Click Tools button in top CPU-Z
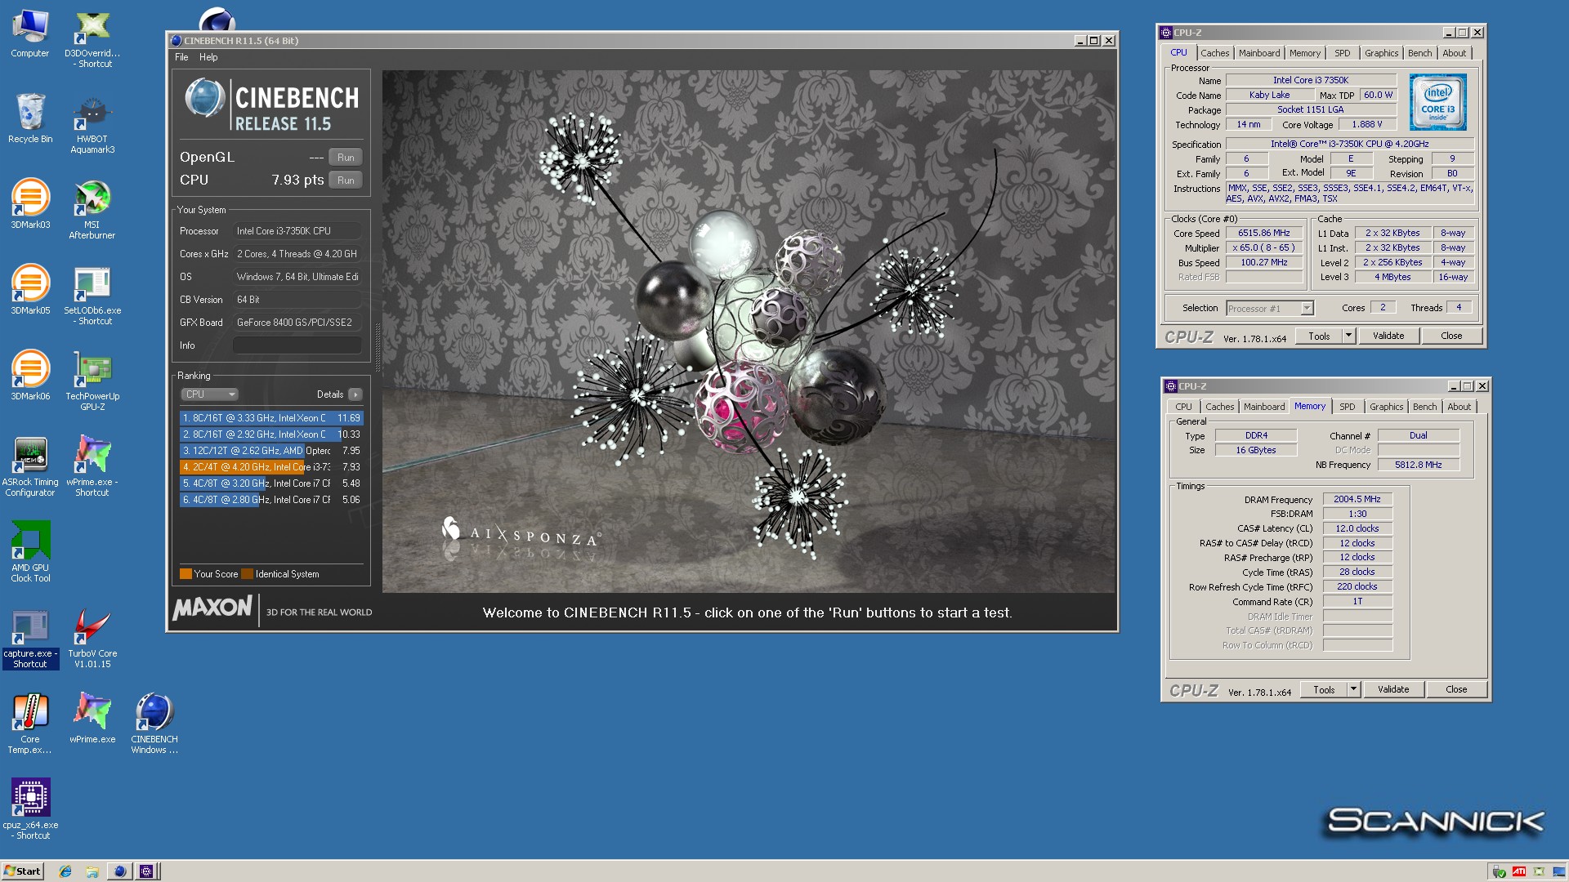The width and height of the screenshot is (1569, 882). point(1319,336)
